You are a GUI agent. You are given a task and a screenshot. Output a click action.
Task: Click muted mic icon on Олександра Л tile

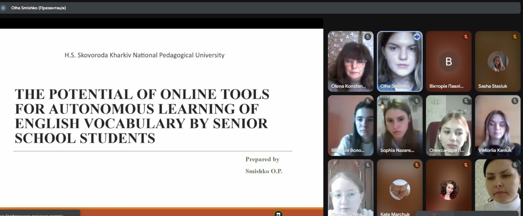click(466, 101)
